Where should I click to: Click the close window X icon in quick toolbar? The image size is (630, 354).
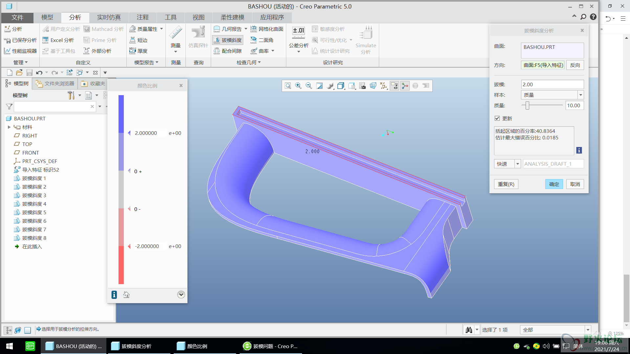click(x=95, y=73)
